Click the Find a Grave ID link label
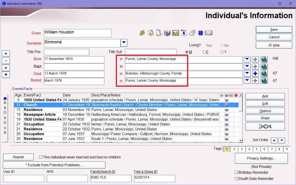This screenshot has width=296, height=185. pos(146,172)
